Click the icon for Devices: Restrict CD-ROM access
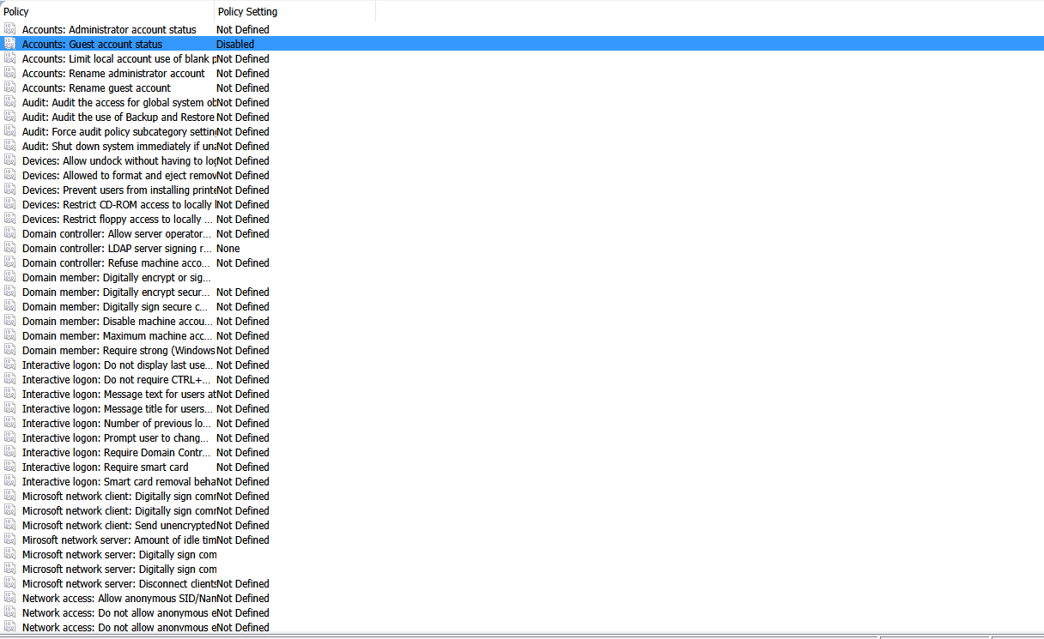 [x=9, y=204]
